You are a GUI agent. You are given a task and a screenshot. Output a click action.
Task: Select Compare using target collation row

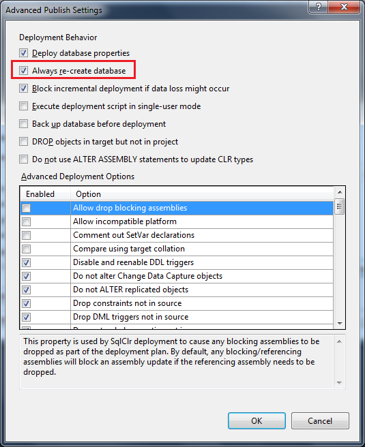click(x=177, y=249)
